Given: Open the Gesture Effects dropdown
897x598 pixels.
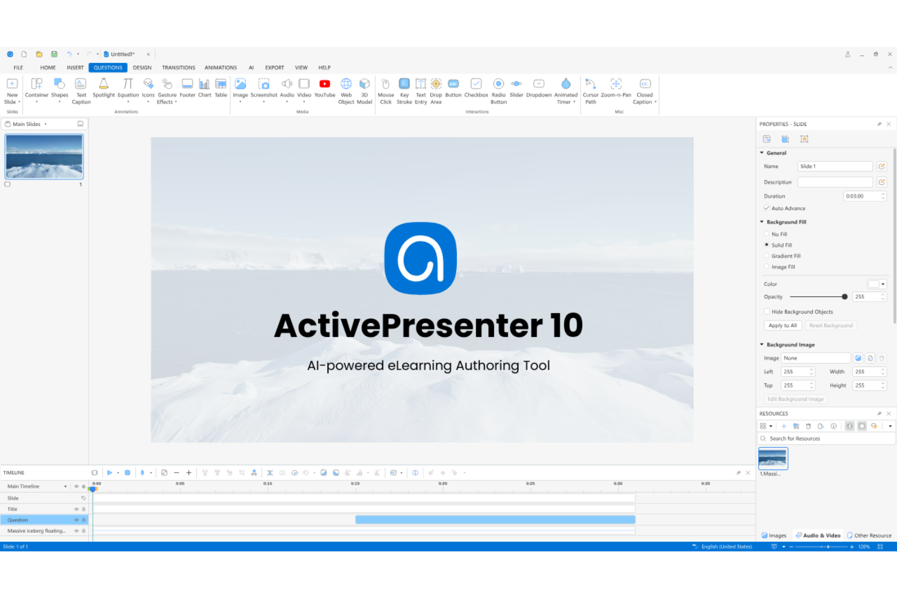Looking at the screenshot, I should (176, 102).
